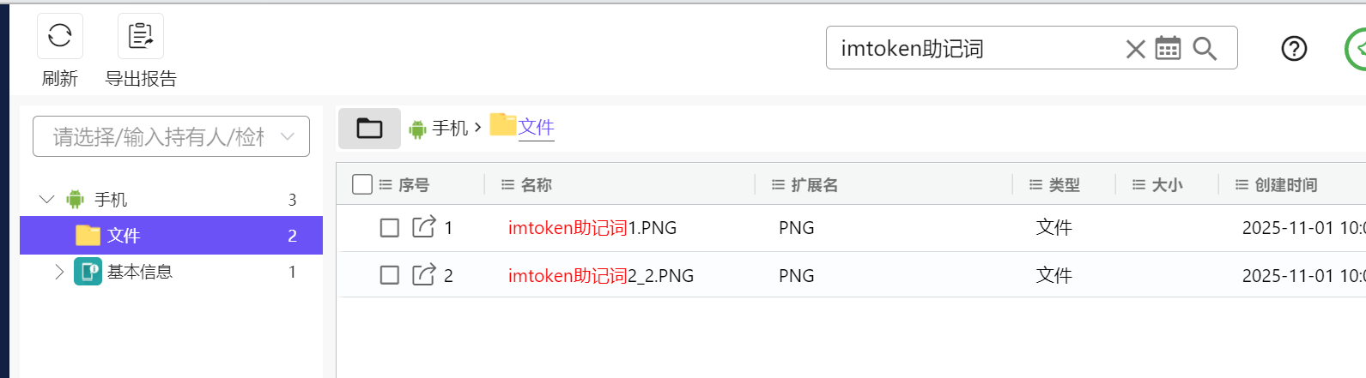1366x378 pixels.
Task: Toggle the select-all checkbox in table header
Action: click(362, 184)
